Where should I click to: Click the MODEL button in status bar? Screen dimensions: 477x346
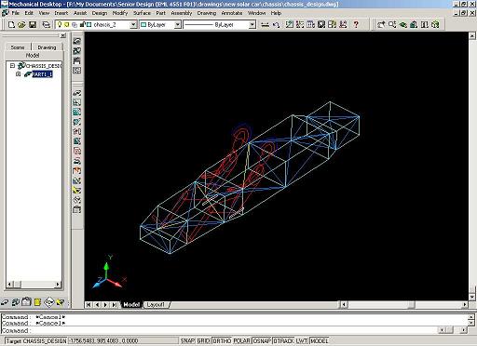(319, 340)
